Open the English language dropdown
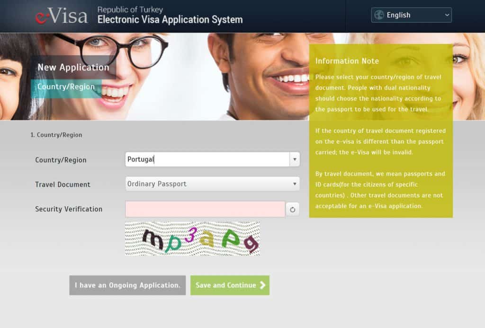This screenshot has width=485, height=328. [x=411, y=15]
